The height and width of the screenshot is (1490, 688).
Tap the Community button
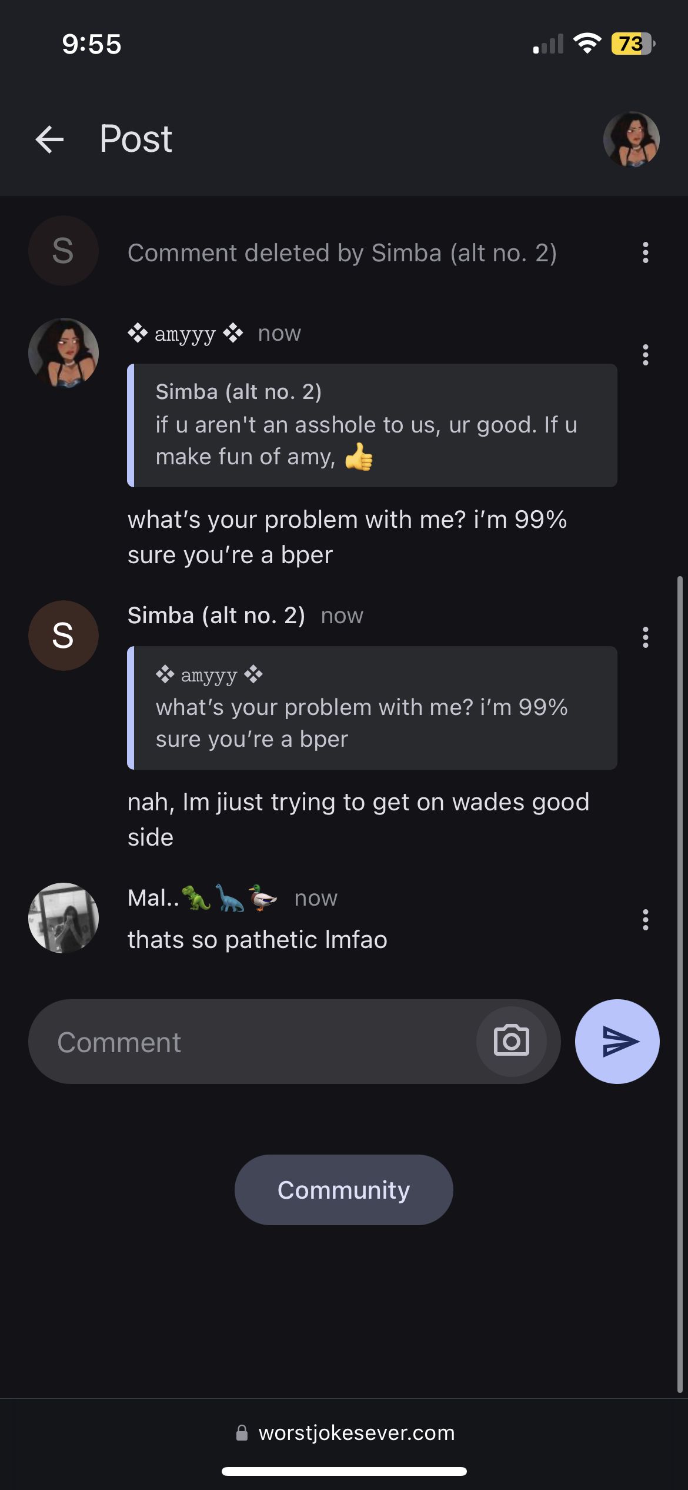(343, 1190)
